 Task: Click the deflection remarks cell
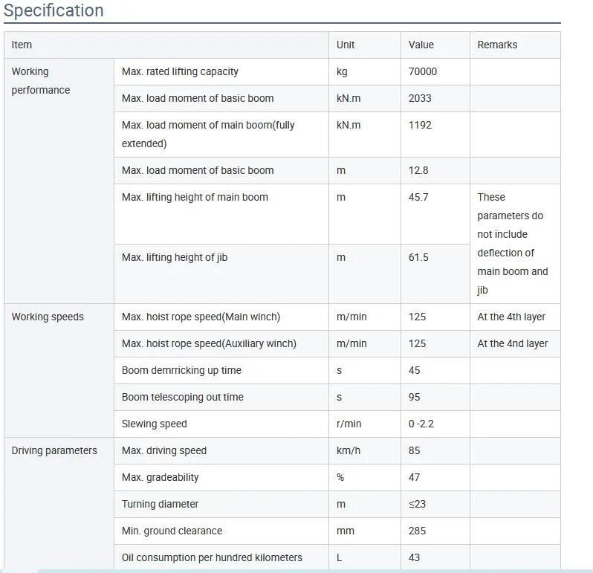(515, 244)
